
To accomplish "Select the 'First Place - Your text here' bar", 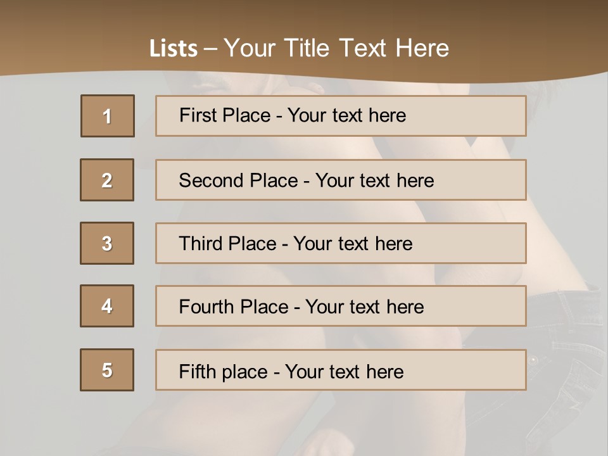I will click(x=341, y=116).
